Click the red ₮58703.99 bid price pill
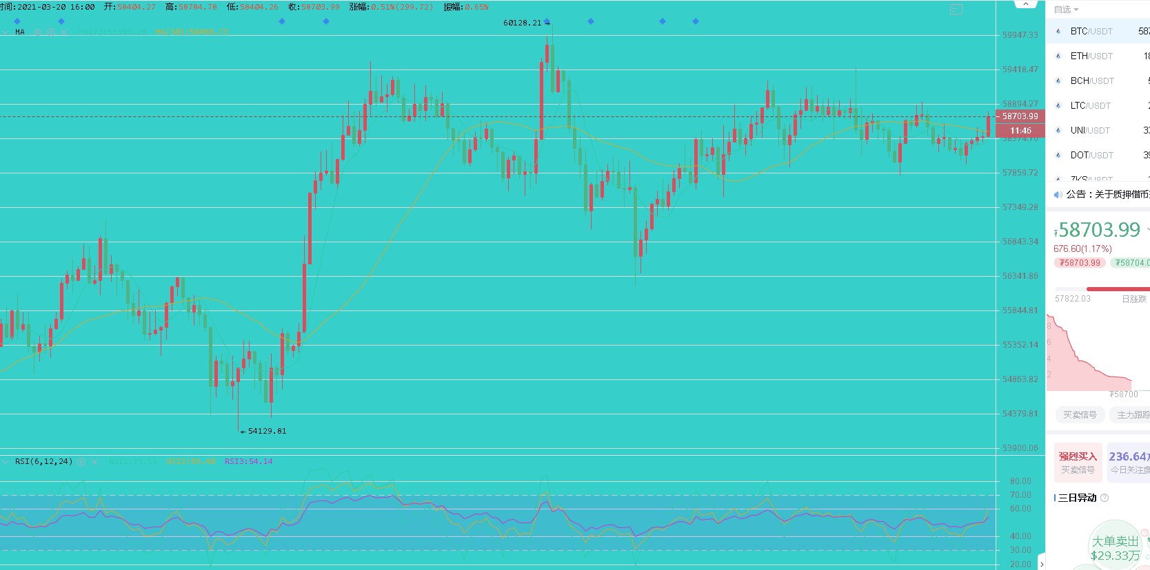1150x570 pixels. coord(1080,263)
